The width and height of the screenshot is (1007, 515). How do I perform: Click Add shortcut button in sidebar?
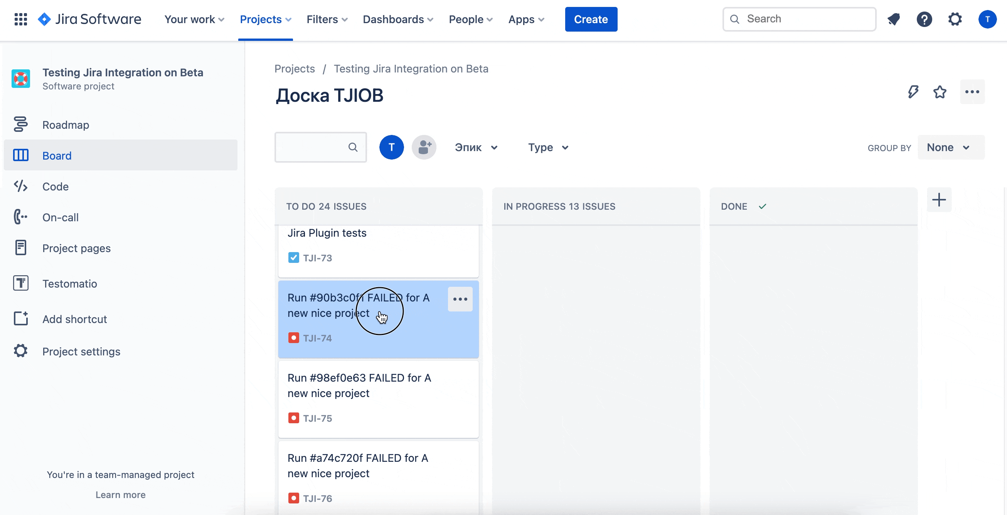pos(74,318)
